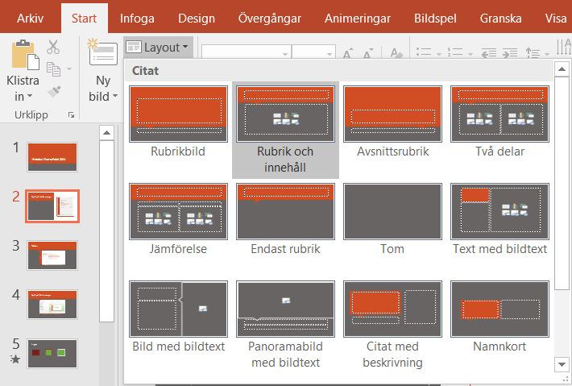Click the bulleted list icon

click(x=424, y=52)
